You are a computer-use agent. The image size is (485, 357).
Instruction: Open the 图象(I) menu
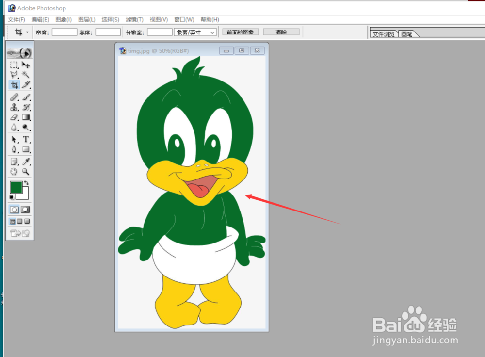click(x=64, y=19)
